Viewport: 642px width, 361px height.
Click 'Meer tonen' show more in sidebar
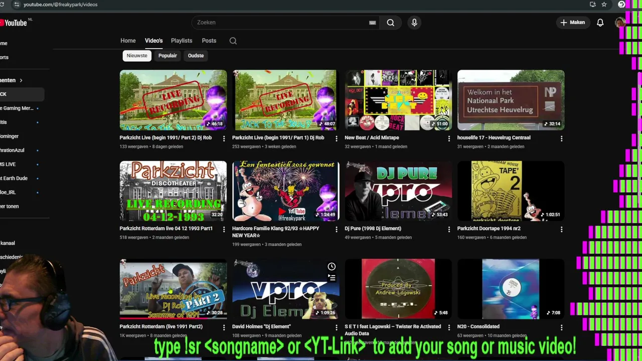coord(10,207)
